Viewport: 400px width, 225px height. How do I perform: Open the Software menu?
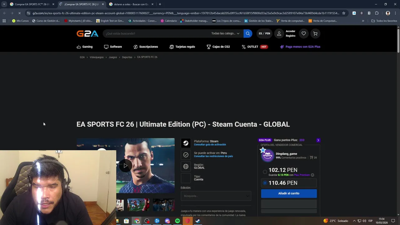113,47
